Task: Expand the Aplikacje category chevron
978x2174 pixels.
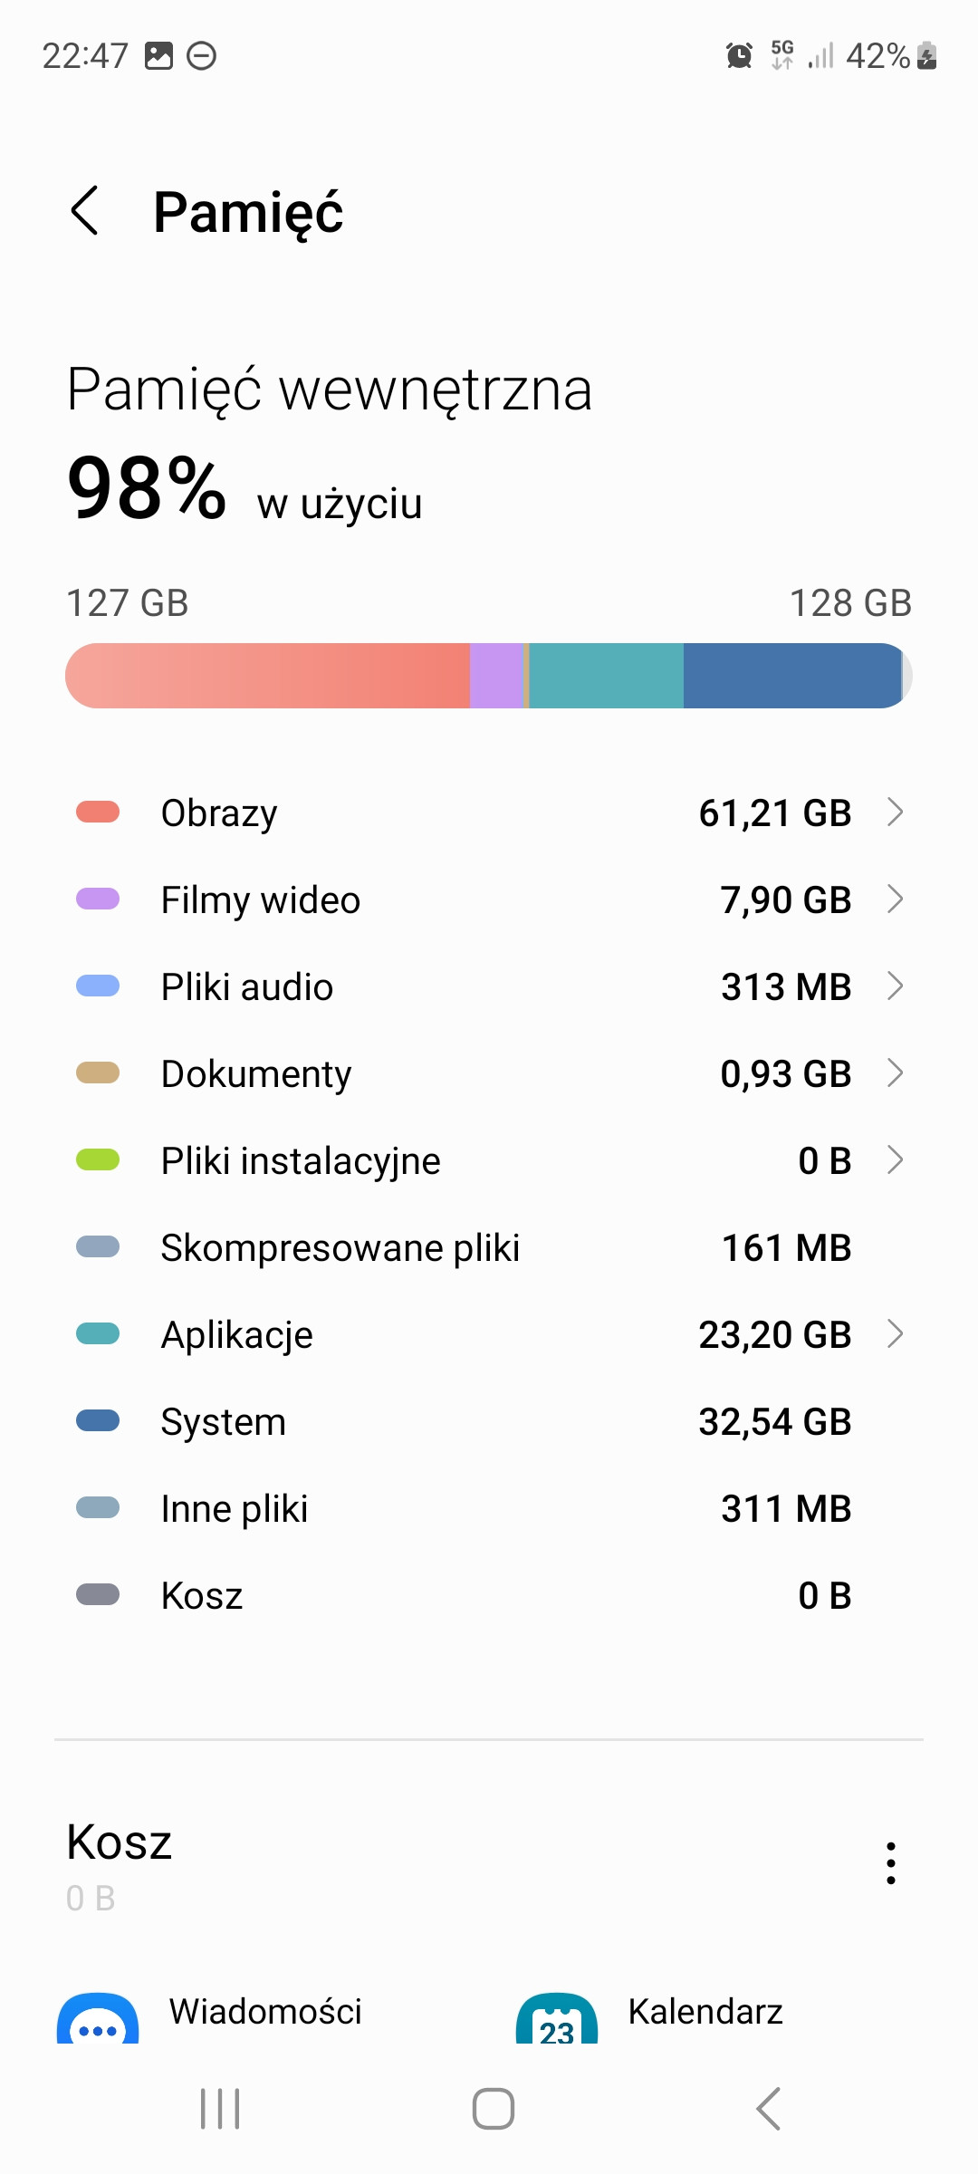Action: [x=895, y=1334]
